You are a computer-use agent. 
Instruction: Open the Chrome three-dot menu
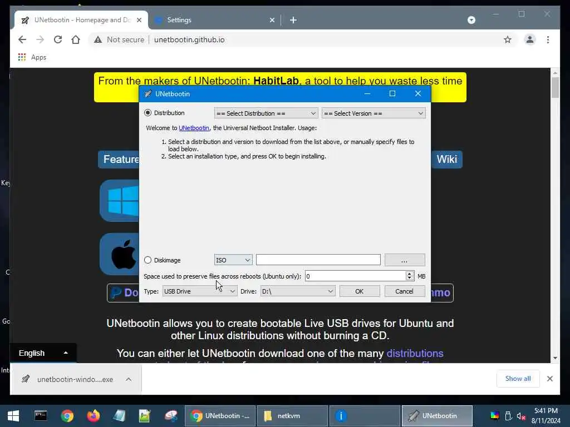point(548,39)
